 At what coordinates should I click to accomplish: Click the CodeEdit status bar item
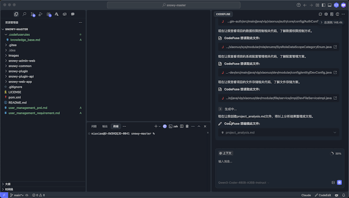pyautogui.click(x=323, y=195)
